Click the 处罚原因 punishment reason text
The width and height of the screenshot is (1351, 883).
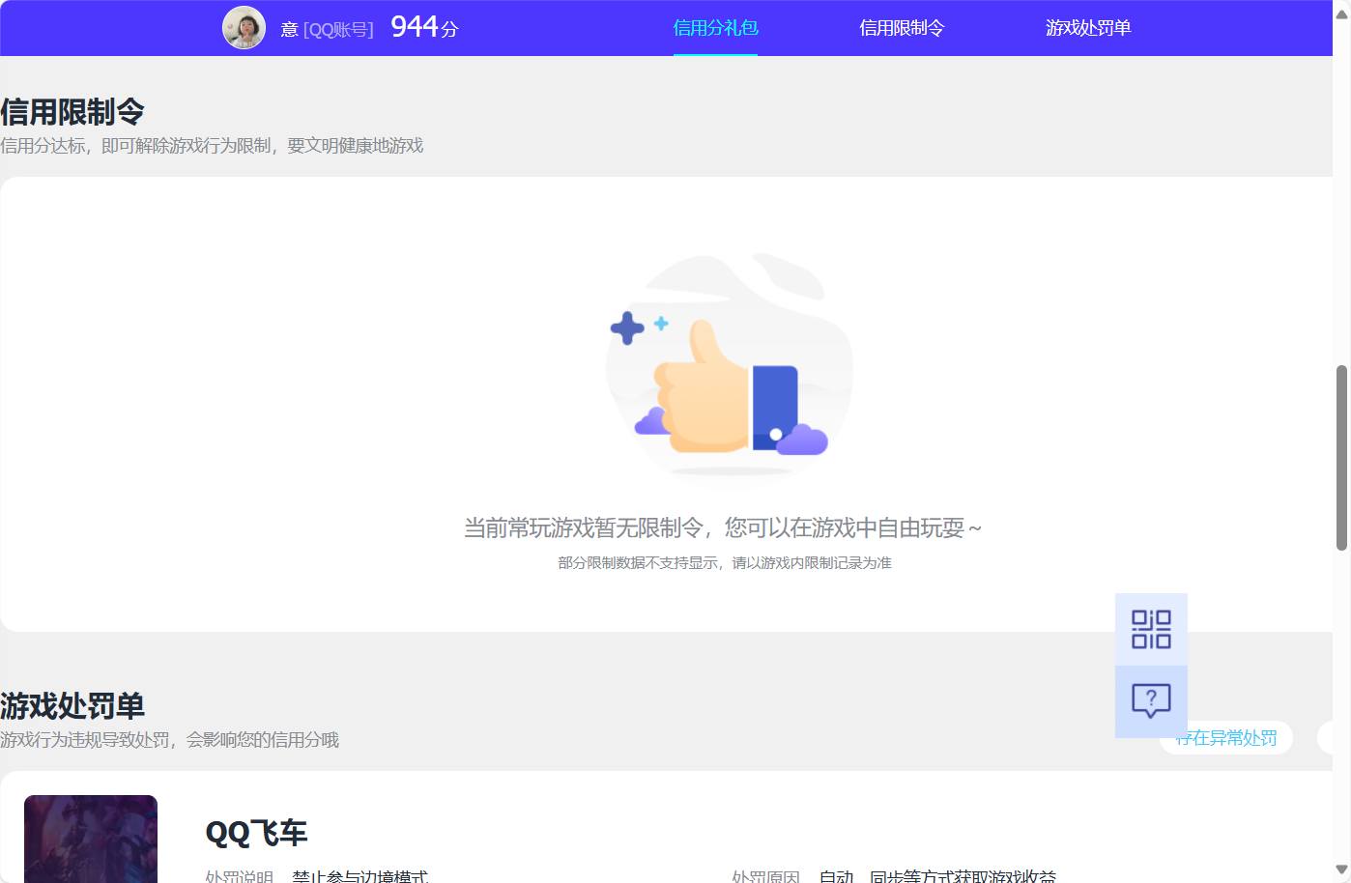click(765, 877)
